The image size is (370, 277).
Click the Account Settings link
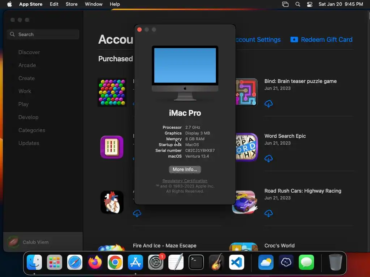tap(258, 40)
